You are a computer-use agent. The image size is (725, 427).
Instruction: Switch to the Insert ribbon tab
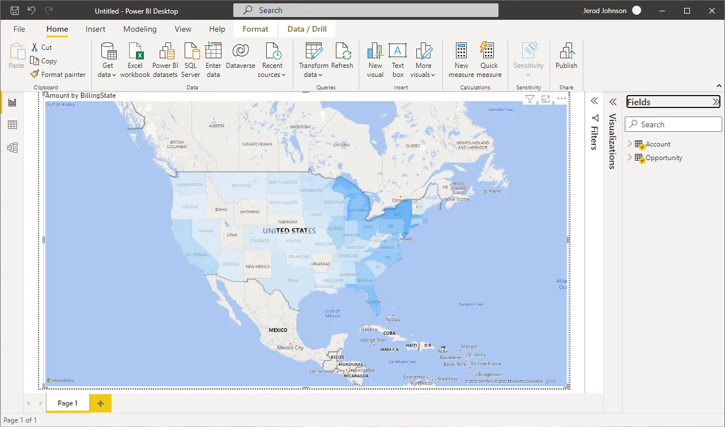point(95,29)
